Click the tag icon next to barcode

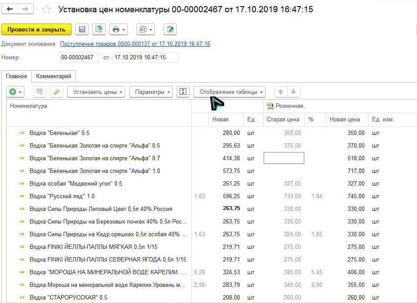tap(57, 92)
